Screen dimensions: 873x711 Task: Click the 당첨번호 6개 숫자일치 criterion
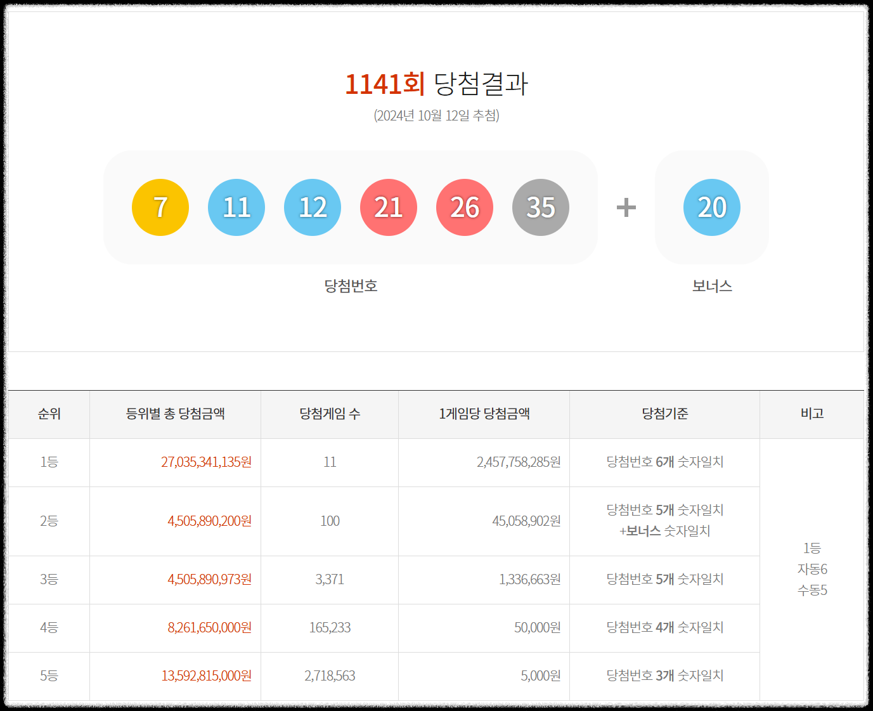tap(665, 462)
